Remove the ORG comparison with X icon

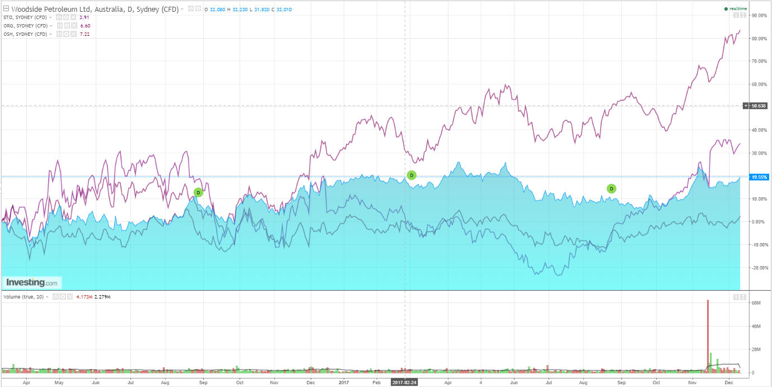74,26
